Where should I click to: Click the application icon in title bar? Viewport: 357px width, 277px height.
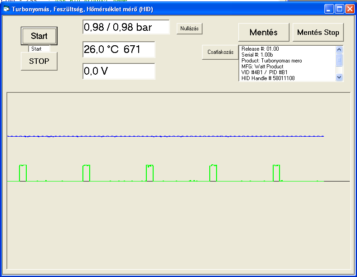pos(6,9)
